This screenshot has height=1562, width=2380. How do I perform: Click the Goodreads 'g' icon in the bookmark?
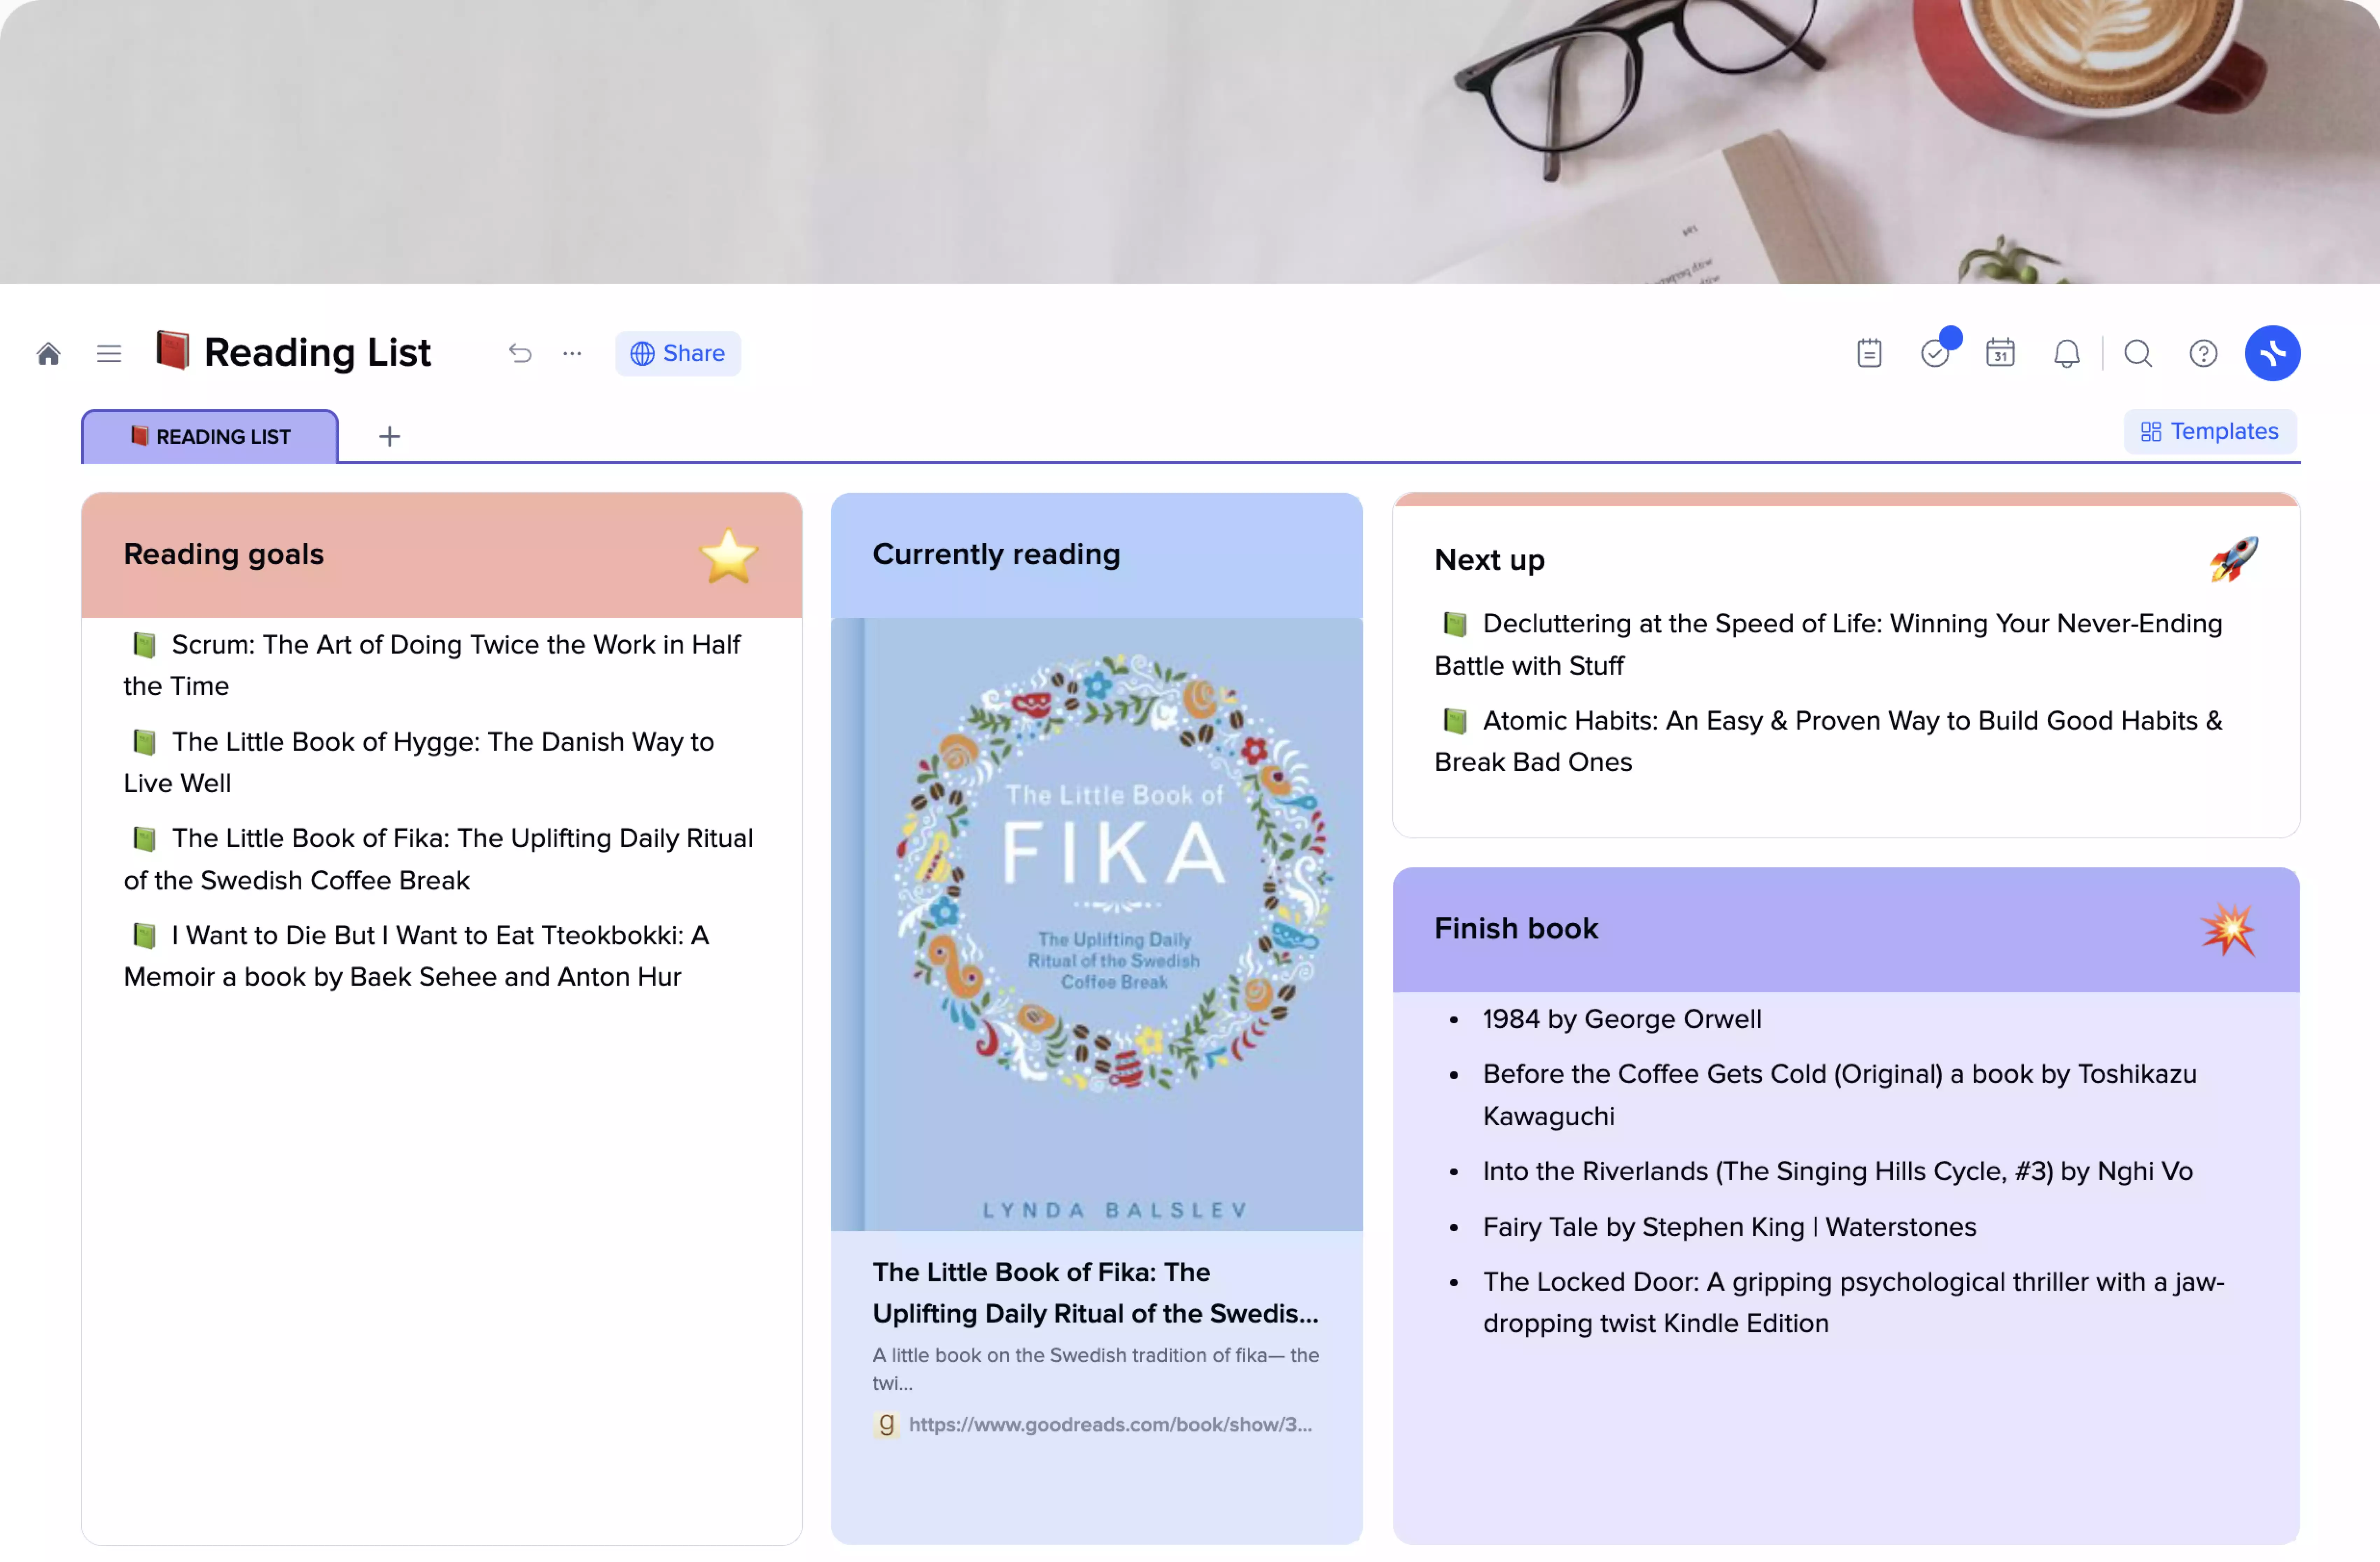coord(885,1424)
